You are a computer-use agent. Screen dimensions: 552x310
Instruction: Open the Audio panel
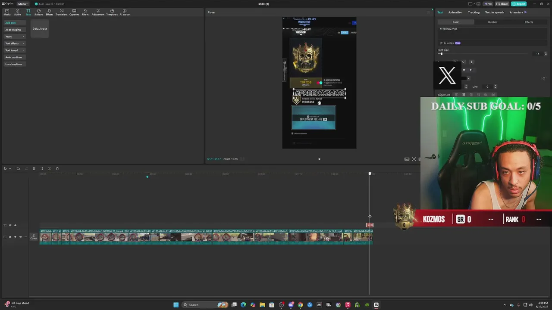[17, 12]
